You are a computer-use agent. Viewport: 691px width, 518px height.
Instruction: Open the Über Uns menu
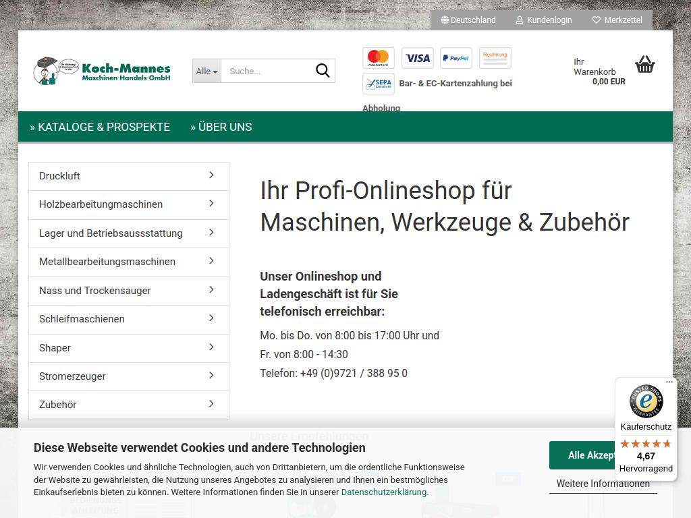tap(221, 126)
